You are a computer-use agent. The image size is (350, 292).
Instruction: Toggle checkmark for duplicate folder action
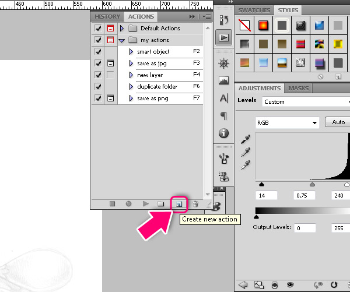[x=98, y=87]
